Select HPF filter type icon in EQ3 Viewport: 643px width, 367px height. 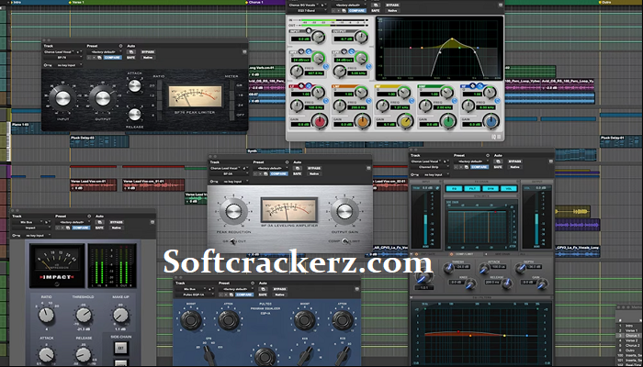[309, 51]
